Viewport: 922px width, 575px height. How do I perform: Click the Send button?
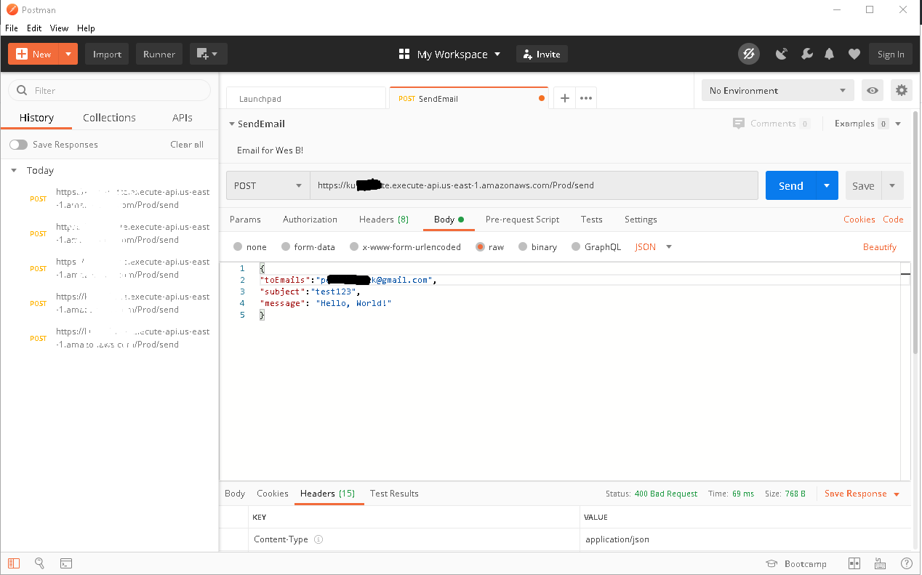click(791, 185)
